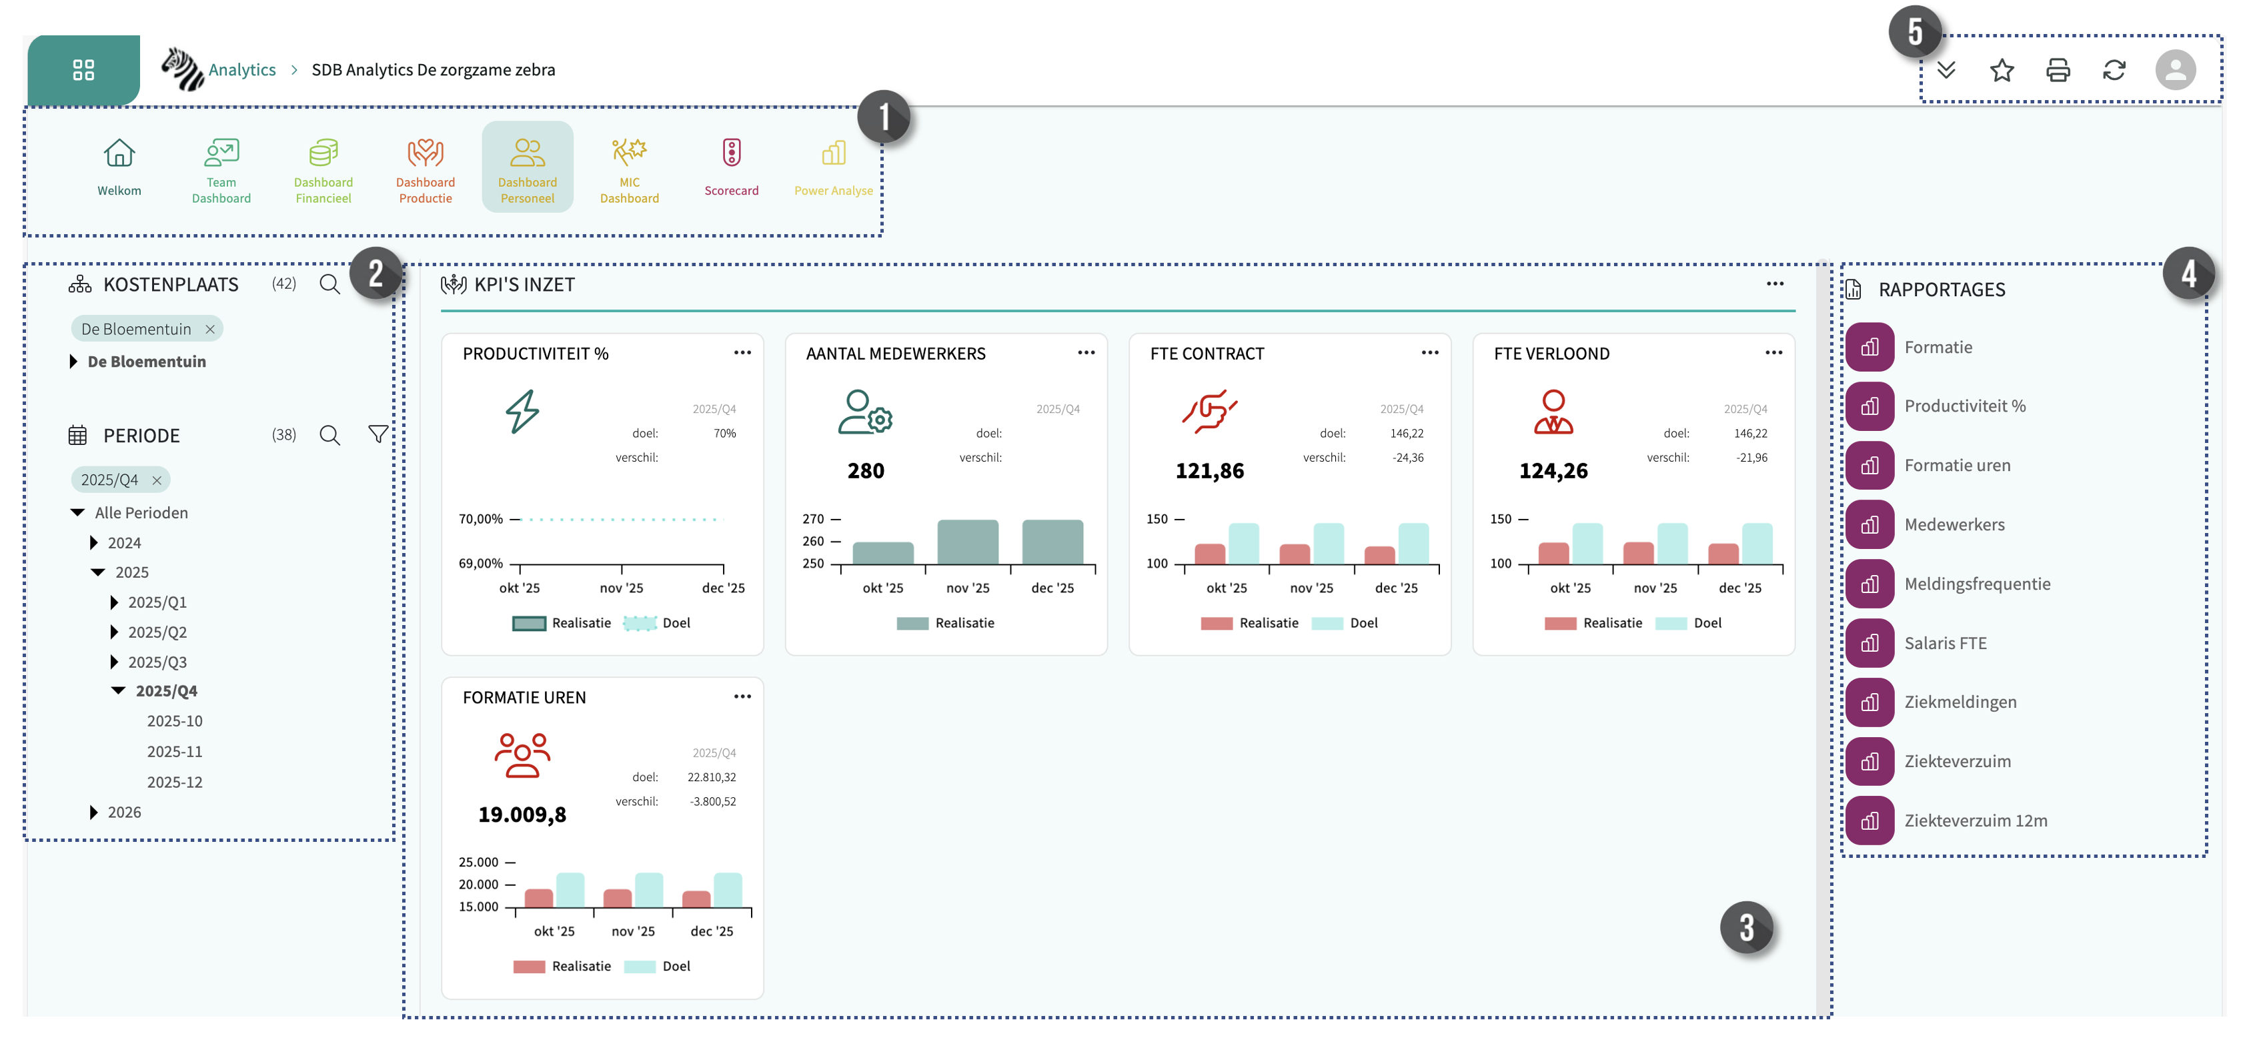Click the Analytics breadcrumb link

coord(241,70)
